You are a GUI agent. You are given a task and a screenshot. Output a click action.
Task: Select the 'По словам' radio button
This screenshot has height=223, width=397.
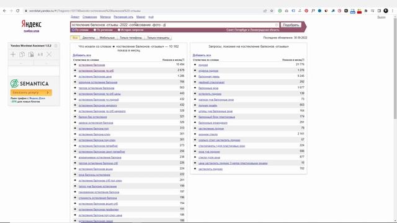pos(73,30)
